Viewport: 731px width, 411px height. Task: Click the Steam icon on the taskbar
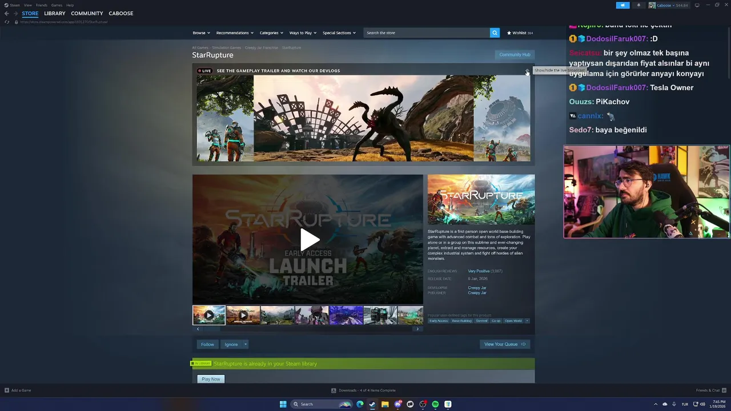pos(372,404)
